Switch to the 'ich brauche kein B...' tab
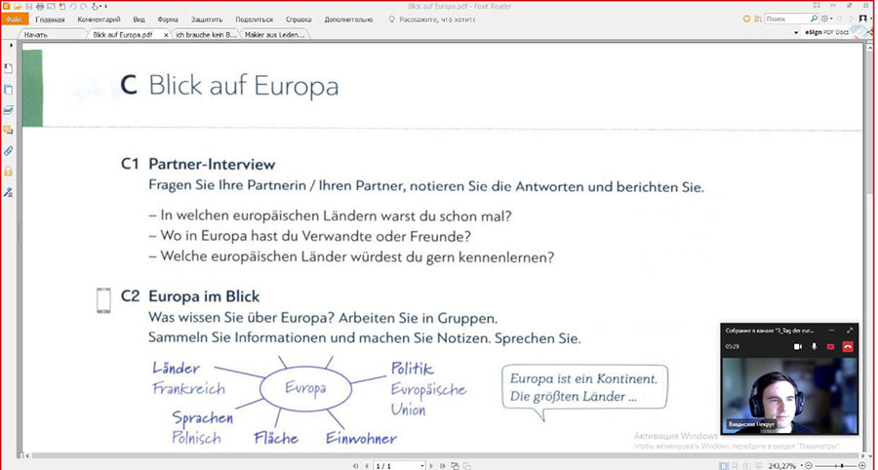878x470 pixels. coord(206,34)
